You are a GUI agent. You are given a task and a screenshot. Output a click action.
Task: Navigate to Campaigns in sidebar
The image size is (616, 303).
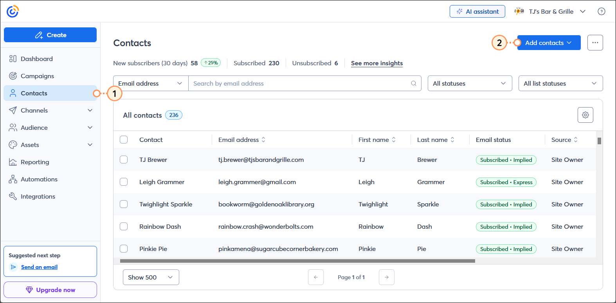coord(37,76)
